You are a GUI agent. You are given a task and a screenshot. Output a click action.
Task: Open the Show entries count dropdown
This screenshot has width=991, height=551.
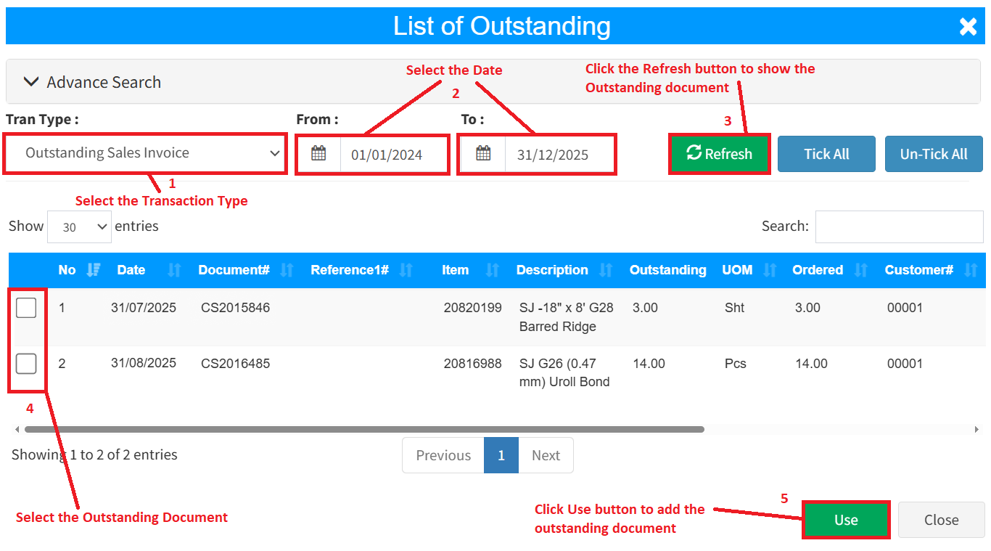coord(79,227)
